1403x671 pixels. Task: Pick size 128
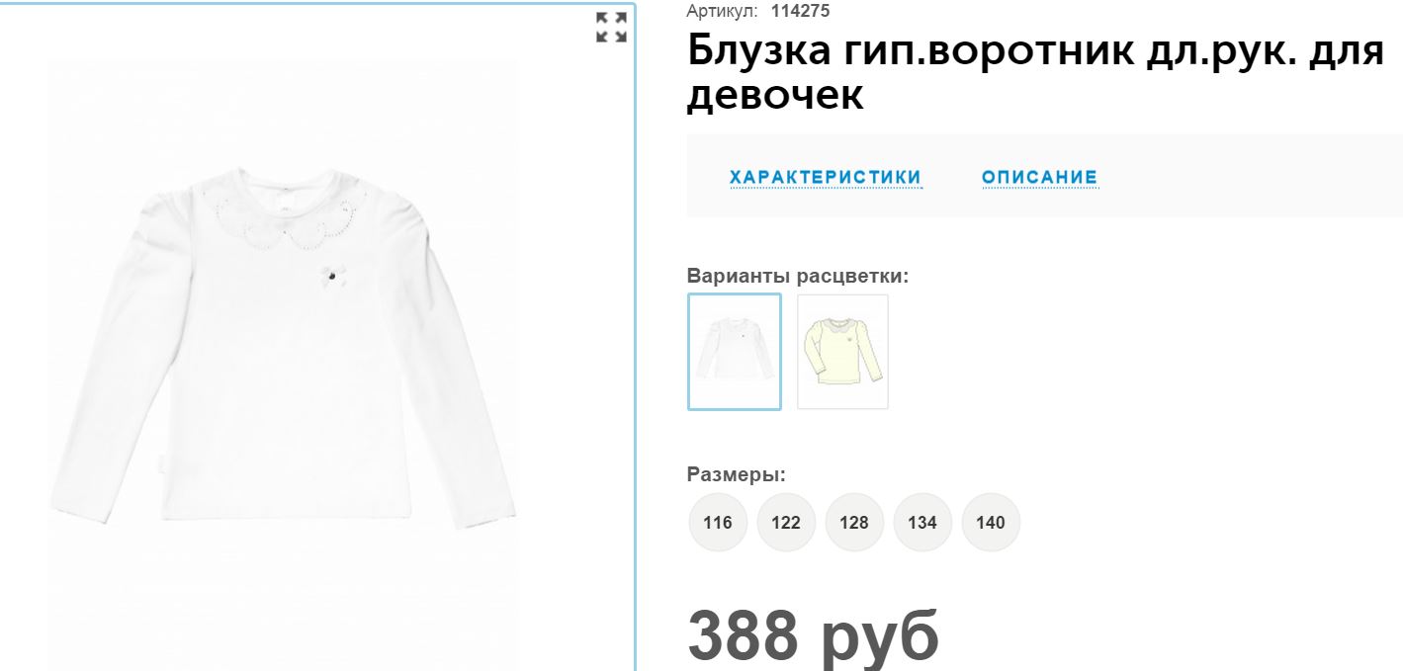point(854,522)
